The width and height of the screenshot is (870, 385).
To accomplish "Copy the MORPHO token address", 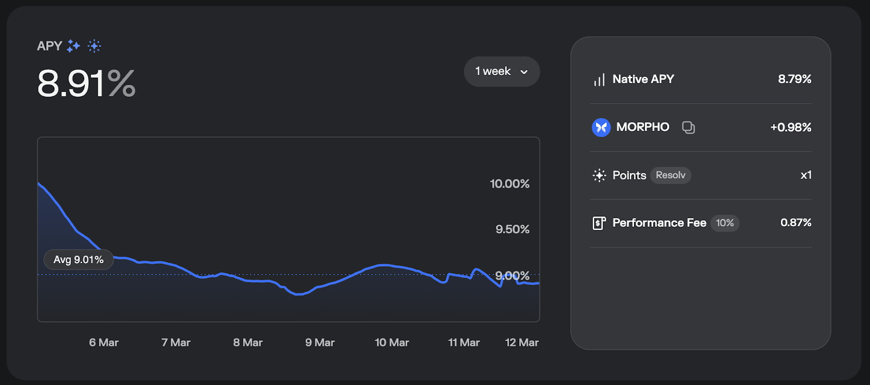I will [688, 127].
